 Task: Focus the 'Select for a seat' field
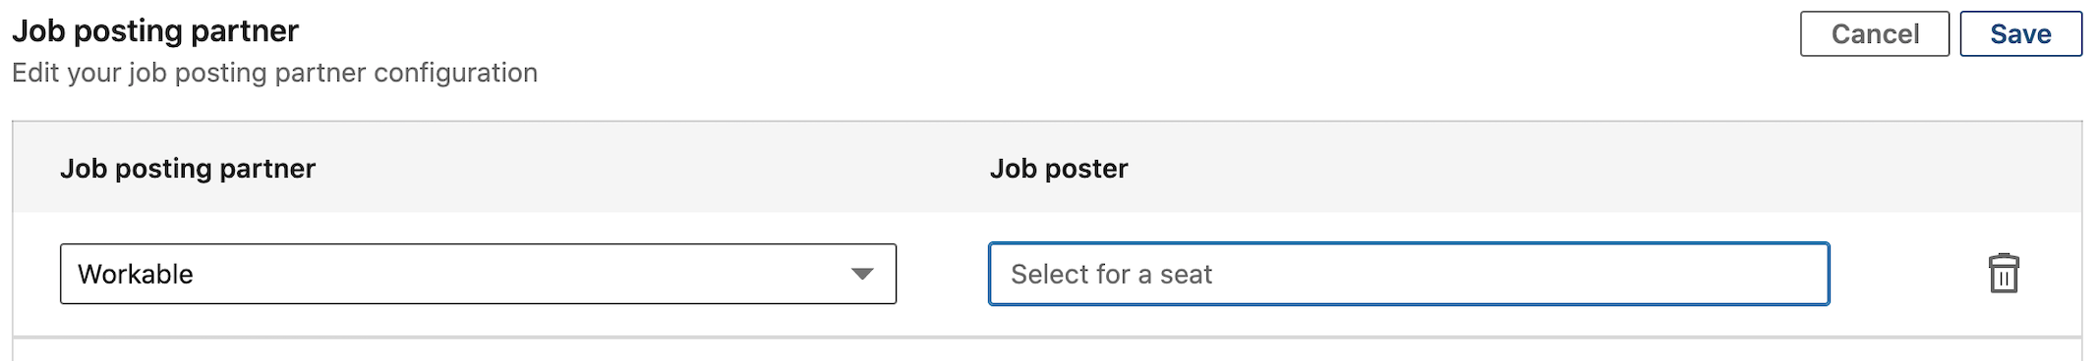click(1409, 274)
